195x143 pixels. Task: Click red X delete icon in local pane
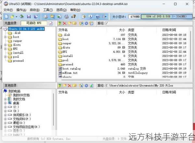pos(70,85)
